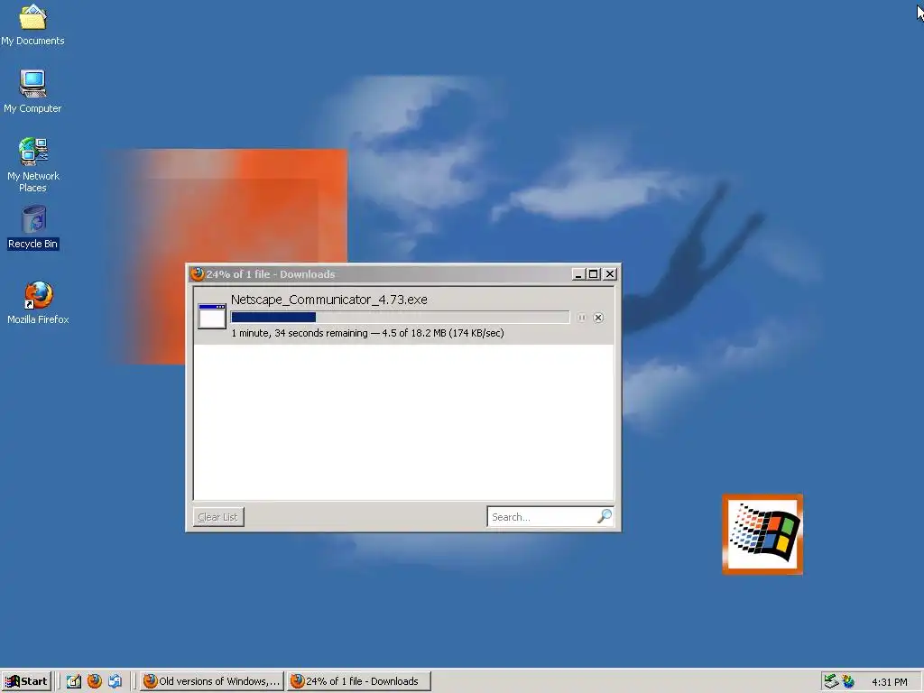Minimize the Downloads window
The width and height of the screenshot is (924, 693).
(578, 274)
